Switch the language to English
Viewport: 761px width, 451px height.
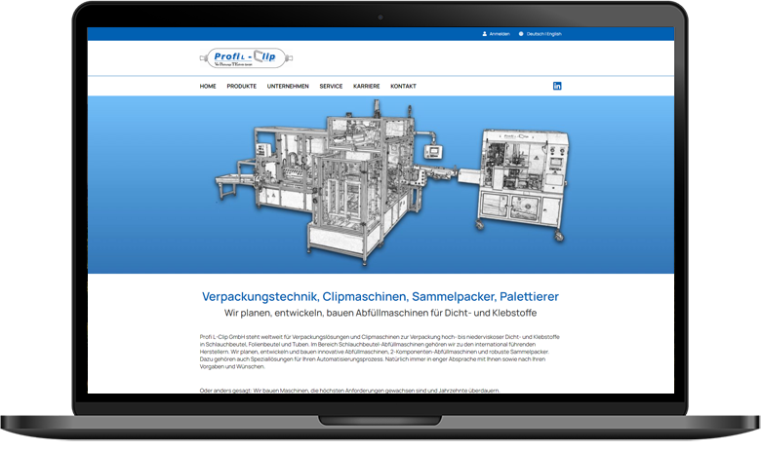554,34
